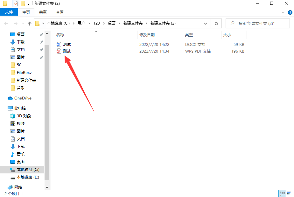Viewport: 294px width, 197px height.
Task: Collapse the 名称 column sort chevron
Action: (96, 31)
